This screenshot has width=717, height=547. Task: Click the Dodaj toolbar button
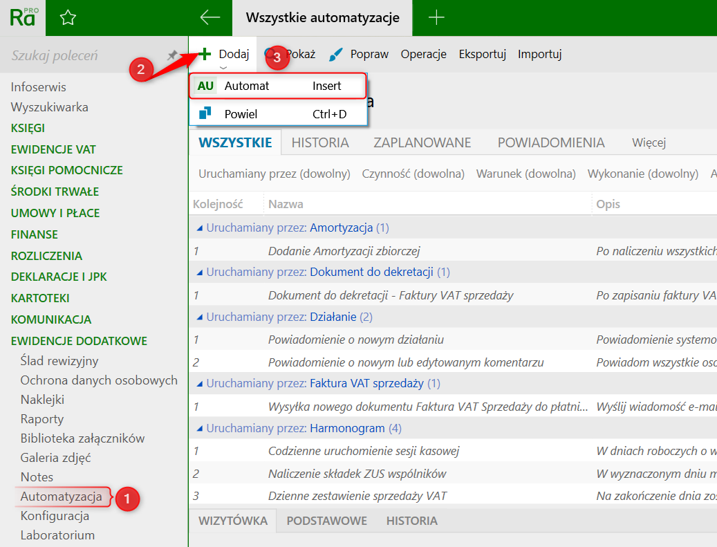[x=224, y=55]
